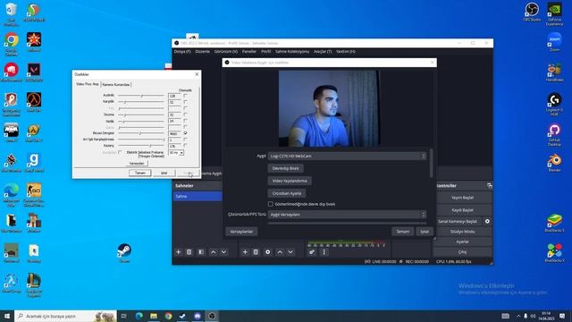
Task: Click the OBS properties dialog scrollbar
Action: coord(432,164)
